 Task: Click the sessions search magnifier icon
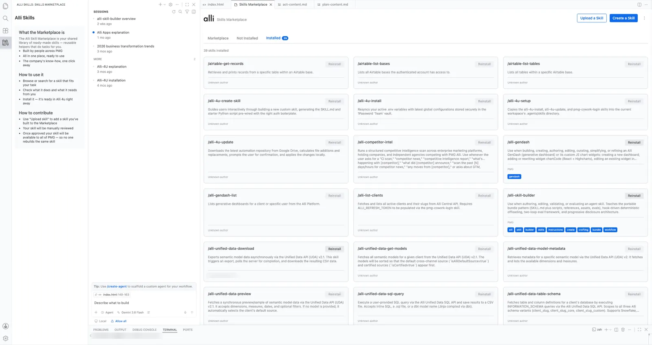(180, 12)
